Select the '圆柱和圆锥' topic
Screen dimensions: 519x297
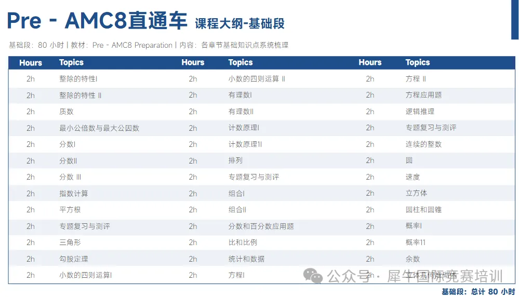[424, 210]
